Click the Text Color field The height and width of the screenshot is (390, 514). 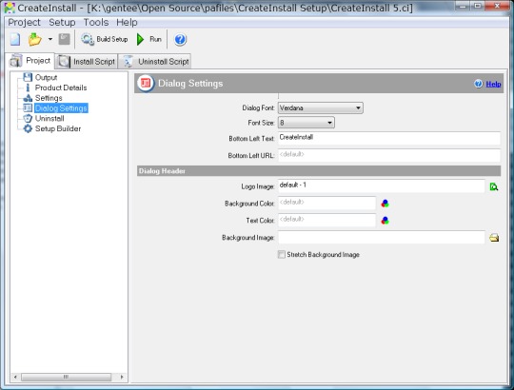pos(326,220)
